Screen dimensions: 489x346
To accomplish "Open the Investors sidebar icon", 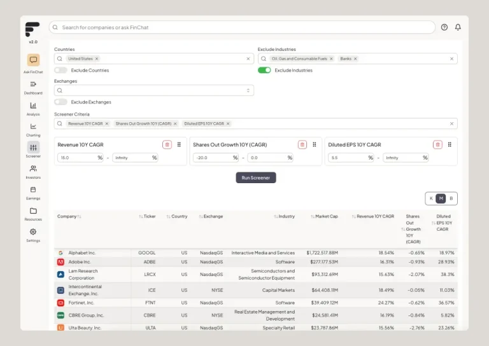I will [33, 169].
